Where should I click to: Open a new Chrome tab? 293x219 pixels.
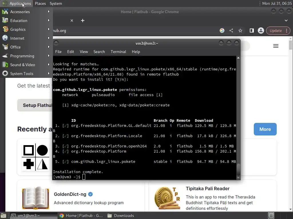(83, 21)
